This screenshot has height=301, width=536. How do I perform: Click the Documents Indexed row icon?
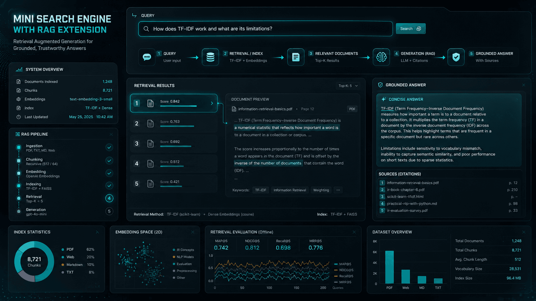click(19, 82)
